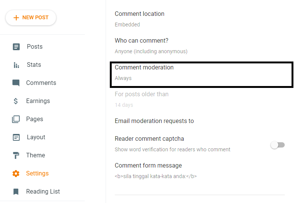Open the Reading List menu item

43,192
